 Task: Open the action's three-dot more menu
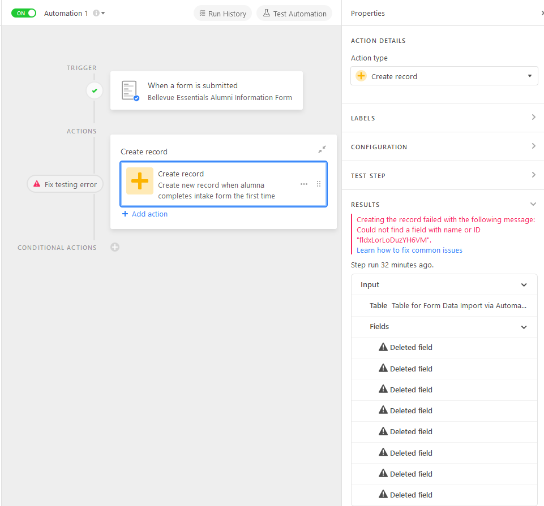click(304, 184)
